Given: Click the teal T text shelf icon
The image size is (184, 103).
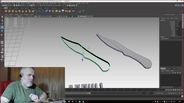Looking at the screenshot, I should 83,11.
